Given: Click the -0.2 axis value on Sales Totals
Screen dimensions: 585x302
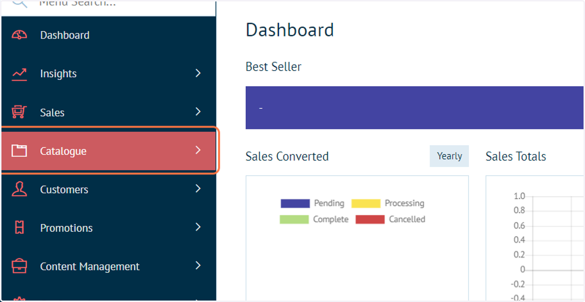Looking at the screenshot, I should [x=518, y=284].
